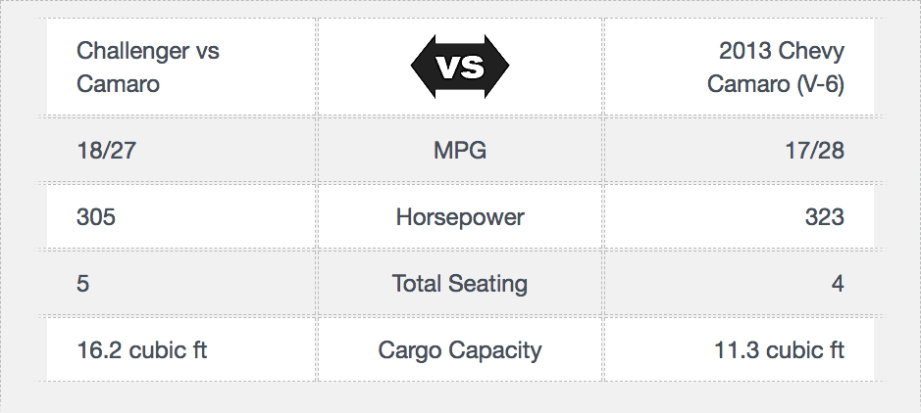Select the 'Challenger vs Camaro' header cell
921x413 pixels.
pos(180,67)
